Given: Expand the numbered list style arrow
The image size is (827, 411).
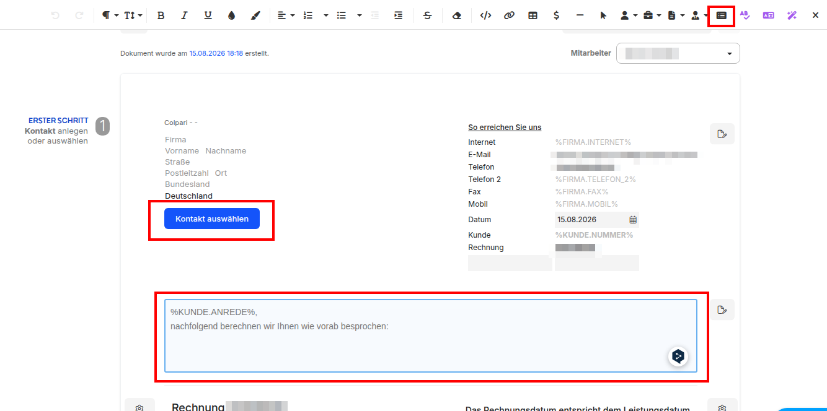Looking at the screenshot, I should point(326,15).
